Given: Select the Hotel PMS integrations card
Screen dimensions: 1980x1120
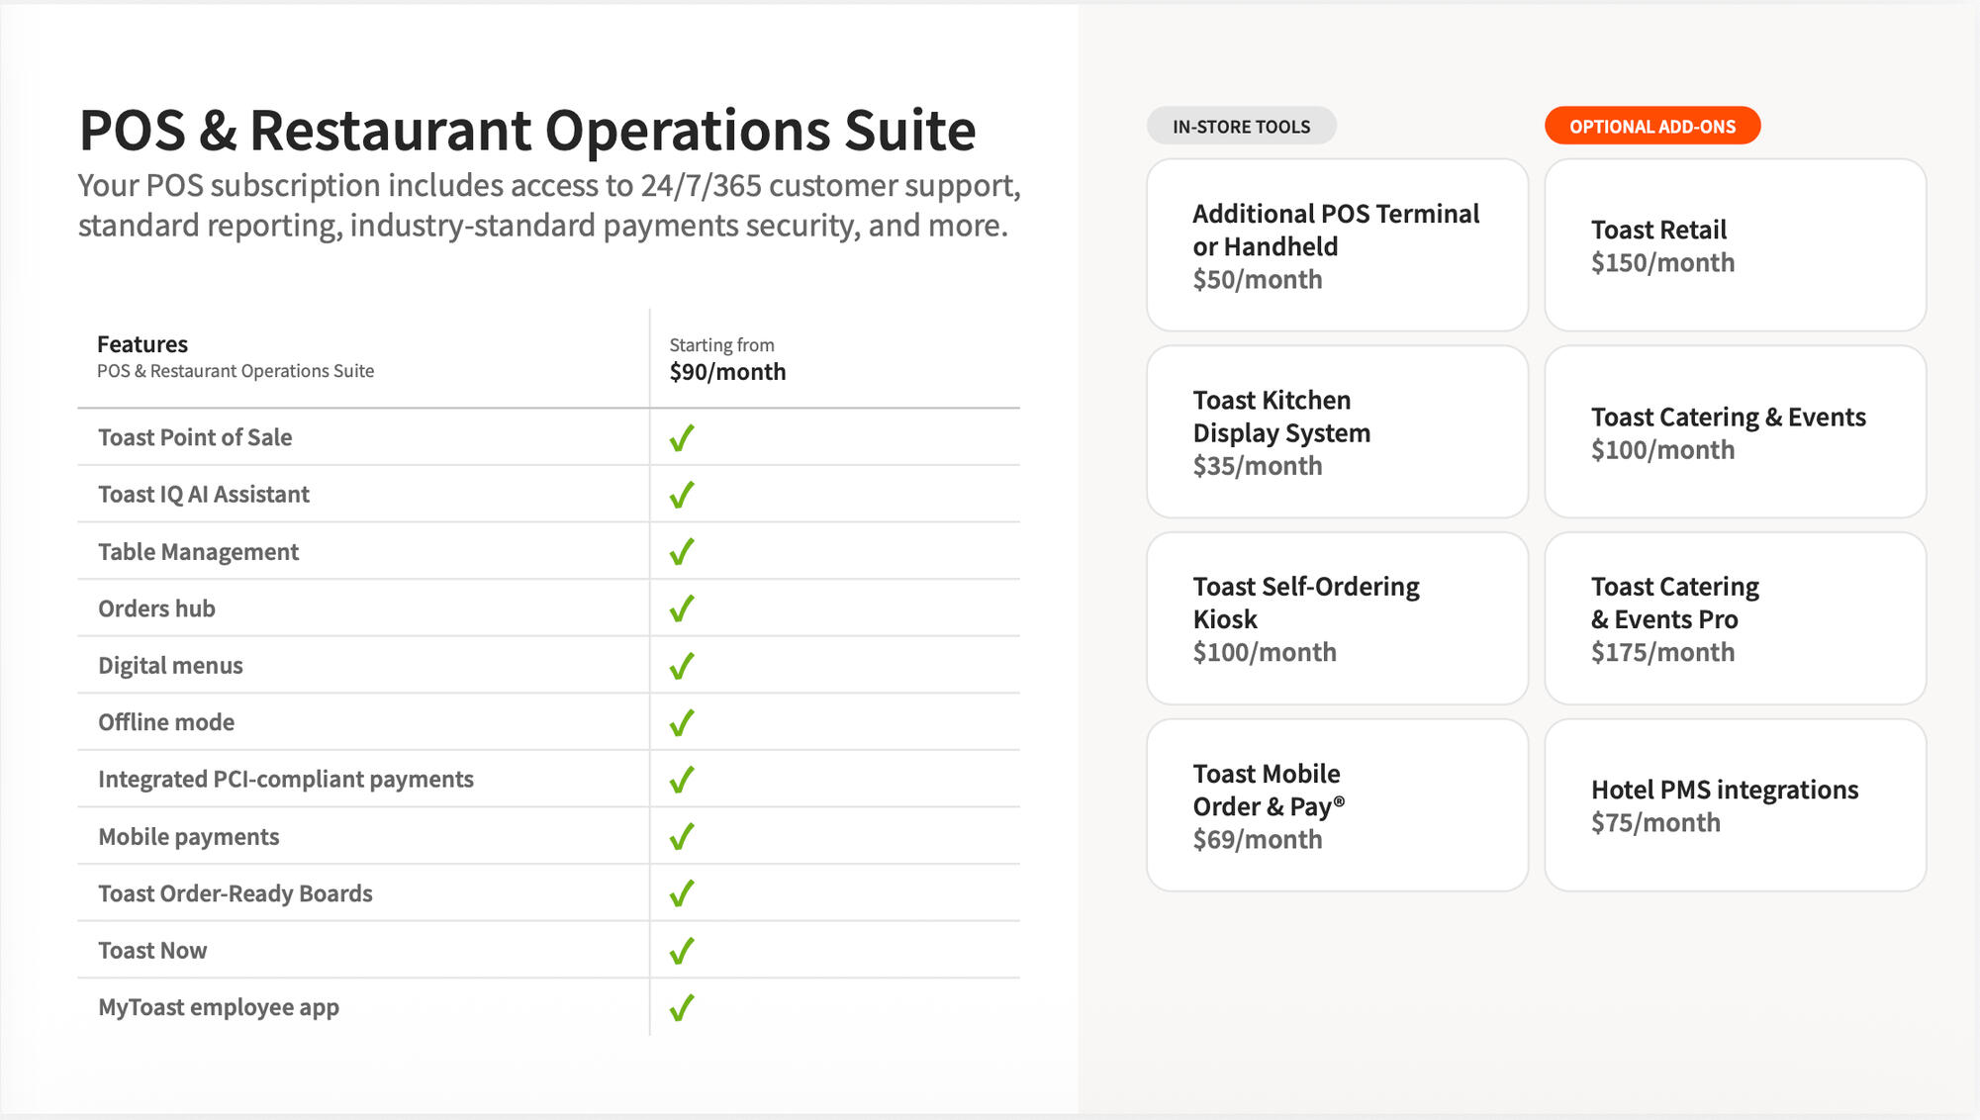Looking at the screenshot, I should [x=1735, y=805].
